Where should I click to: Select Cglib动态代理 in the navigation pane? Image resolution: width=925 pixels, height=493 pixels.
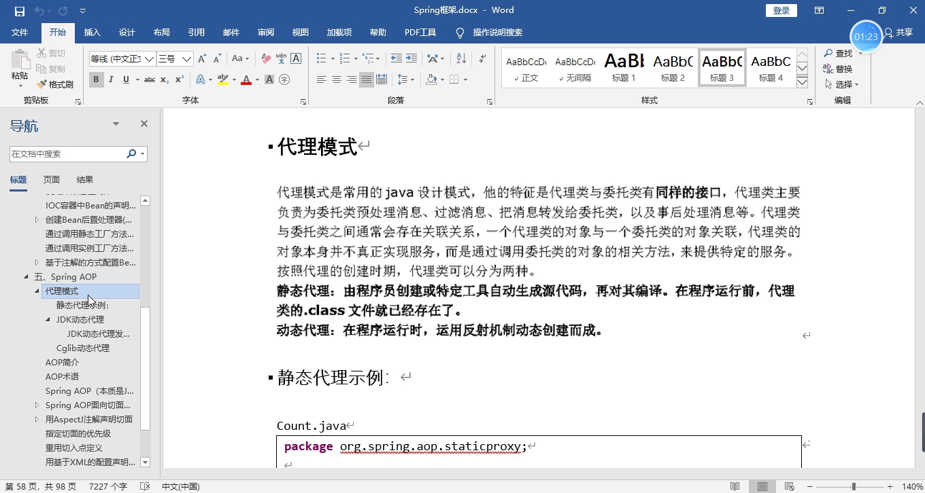pos(83,348)
